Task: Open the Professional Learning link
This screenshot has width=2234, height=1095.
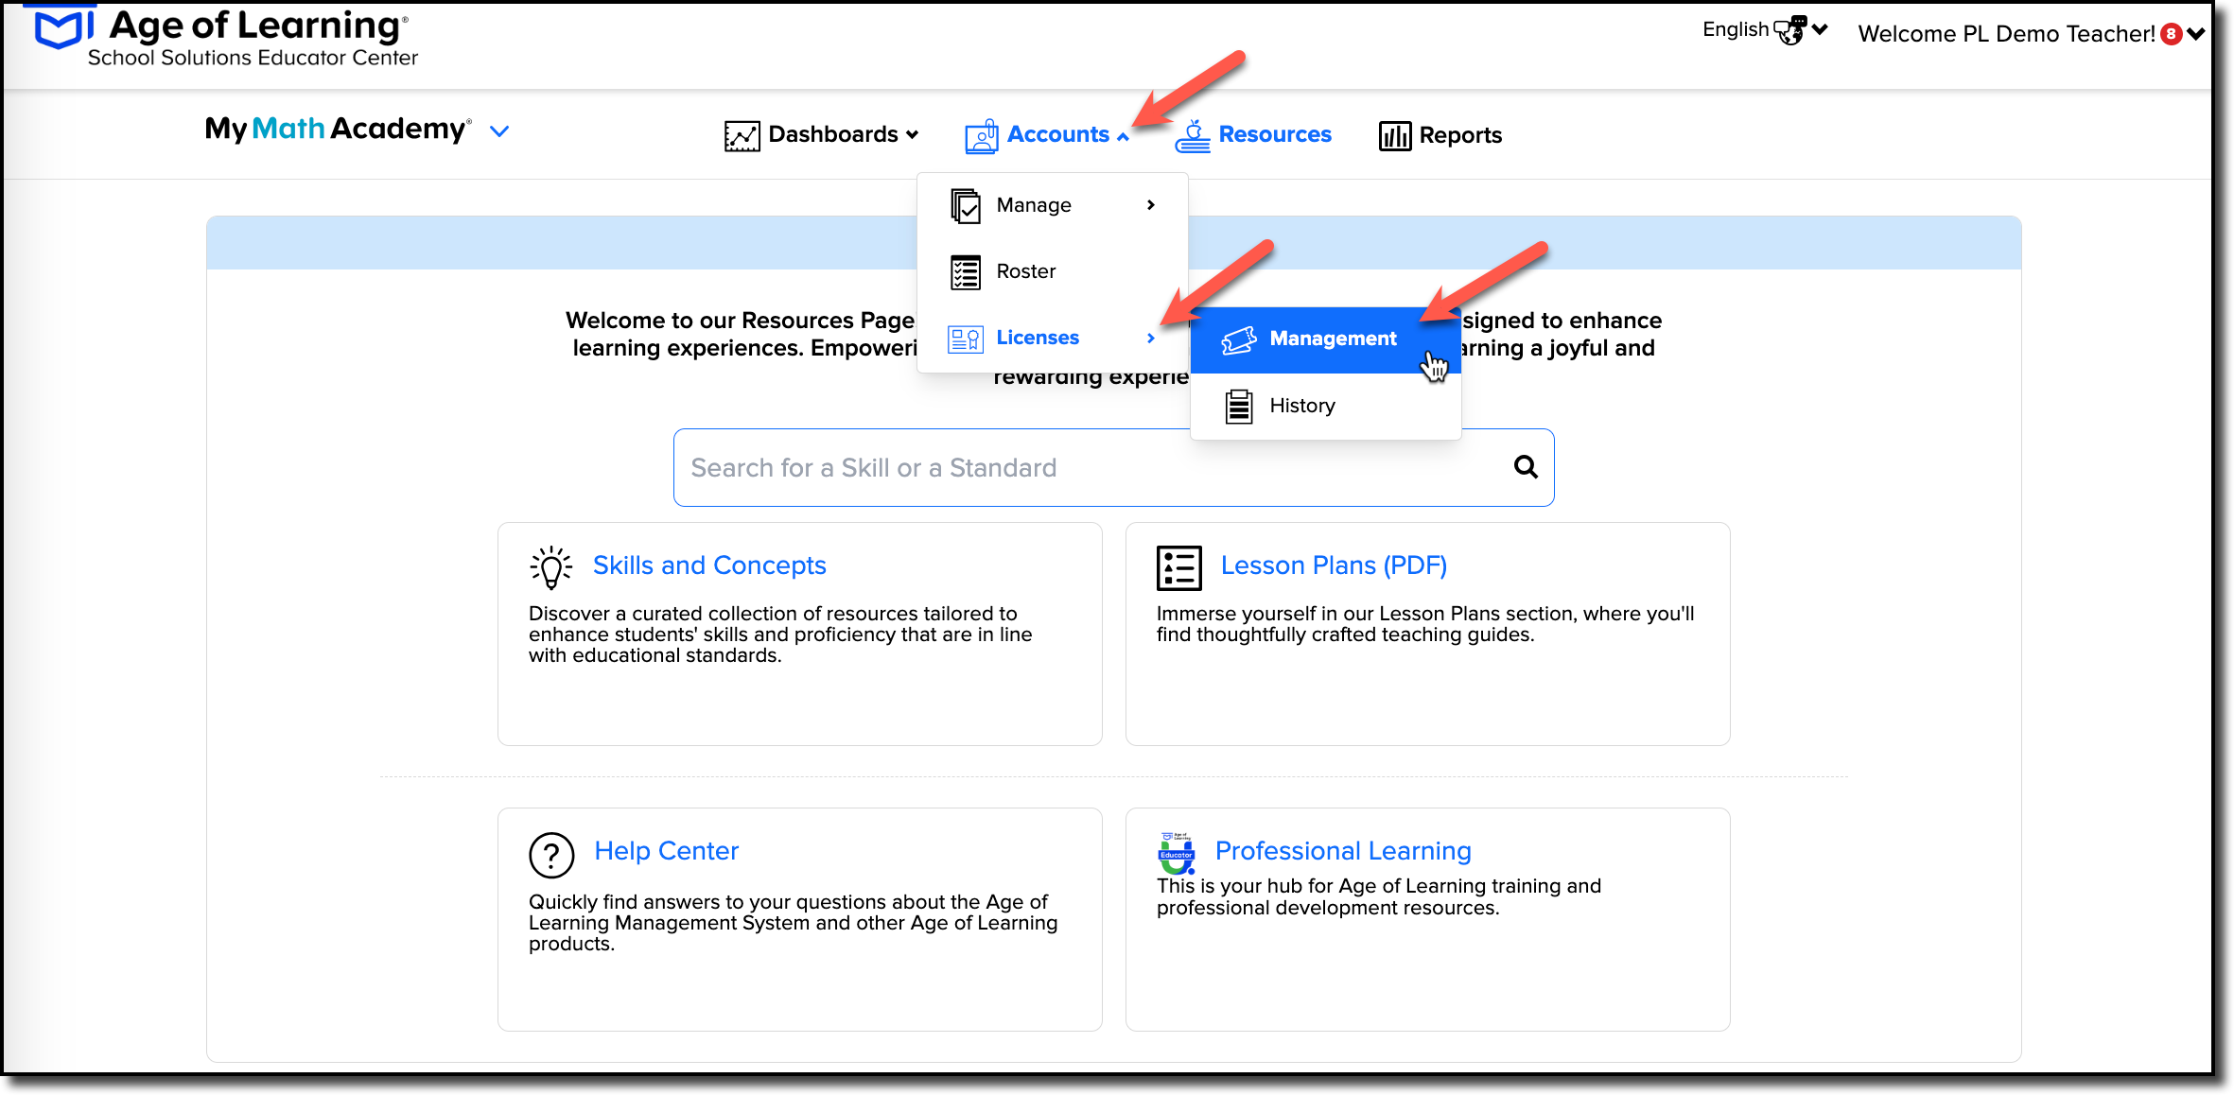Action: 1343,851
